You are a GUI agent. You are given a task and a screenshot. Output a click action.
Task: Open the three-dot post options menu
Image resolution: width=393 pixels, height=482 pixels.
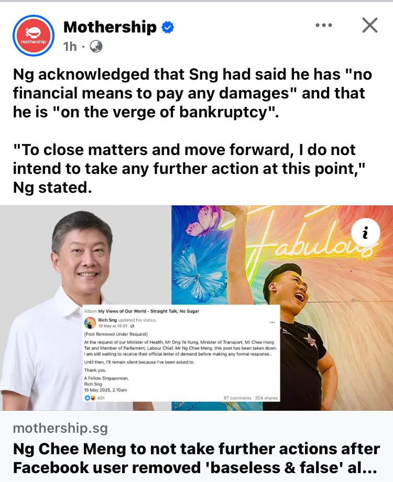pyautogui.click(x=324, y=25)
